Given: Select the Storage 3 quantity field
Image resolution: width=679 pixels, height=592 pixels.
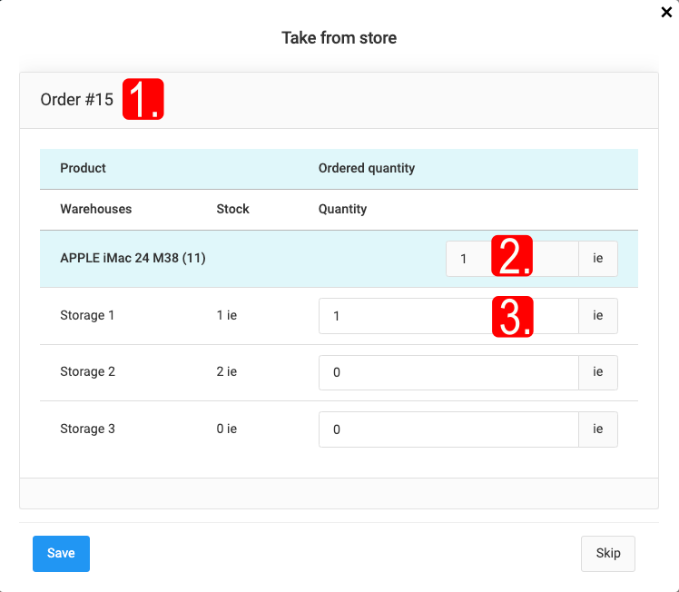Looking at the screenshot, I should click(x=448, y=429).
